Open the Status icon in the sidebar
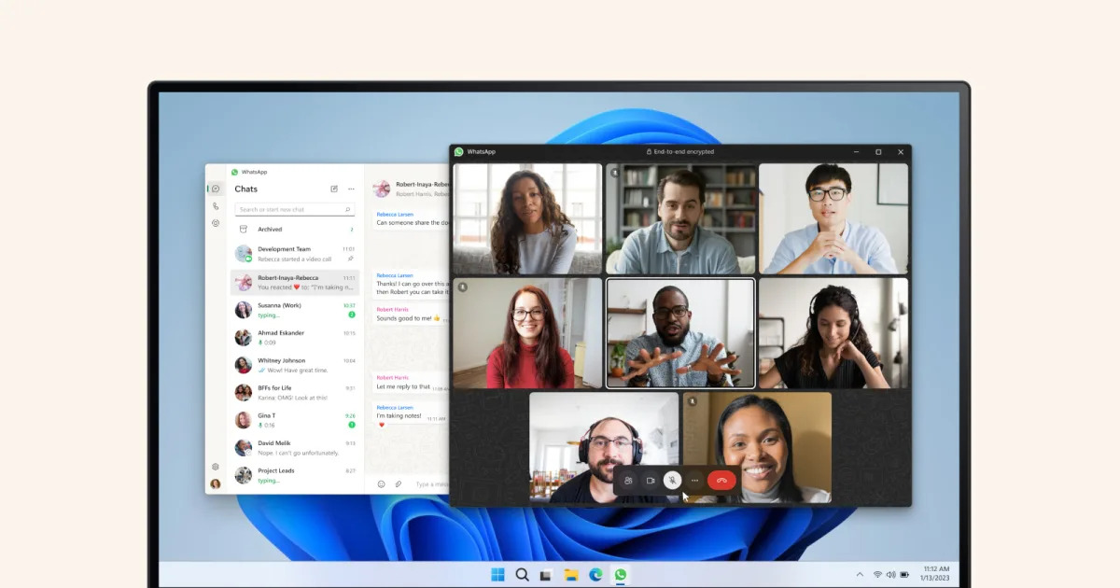 (x=216, y=223)
